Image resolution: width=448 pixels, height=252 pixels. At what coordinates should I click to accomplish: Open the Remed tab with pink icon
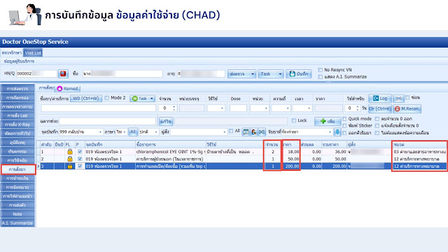(67, 89)
